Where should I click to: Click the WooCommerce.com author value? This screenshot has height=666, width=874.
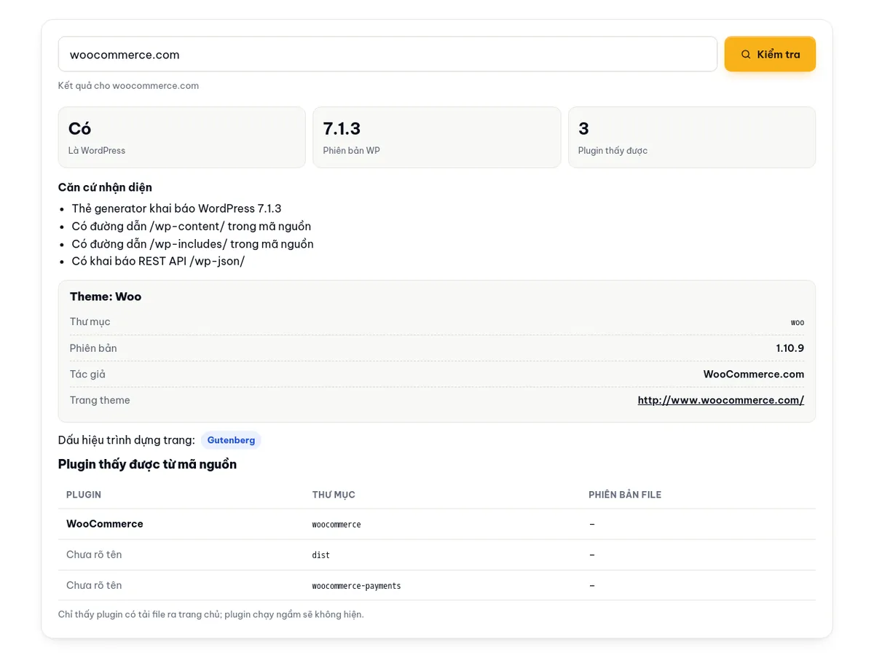pyautogui.click(x=754, y=375)
